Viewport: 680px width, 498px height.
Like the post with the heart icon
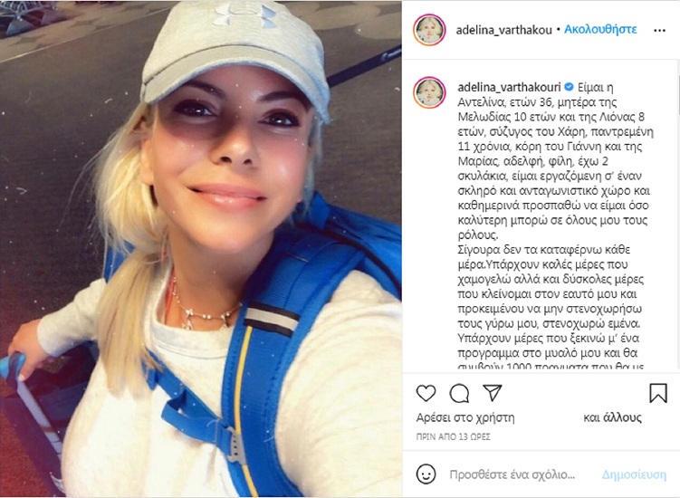click(426, 393)
